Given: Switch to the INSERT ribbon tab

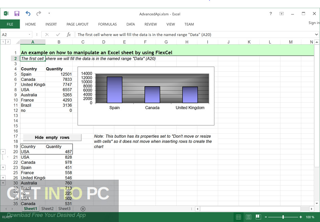Looking at the screenshot, I should point(51,24).
